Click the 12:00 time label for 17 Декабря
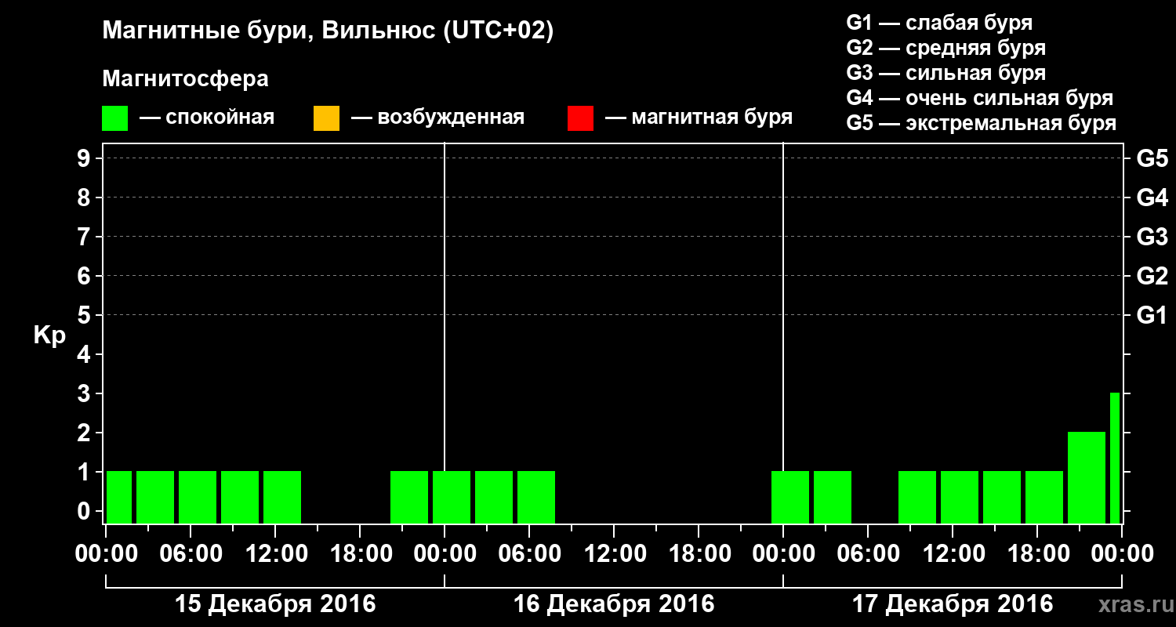 (953, 553)
